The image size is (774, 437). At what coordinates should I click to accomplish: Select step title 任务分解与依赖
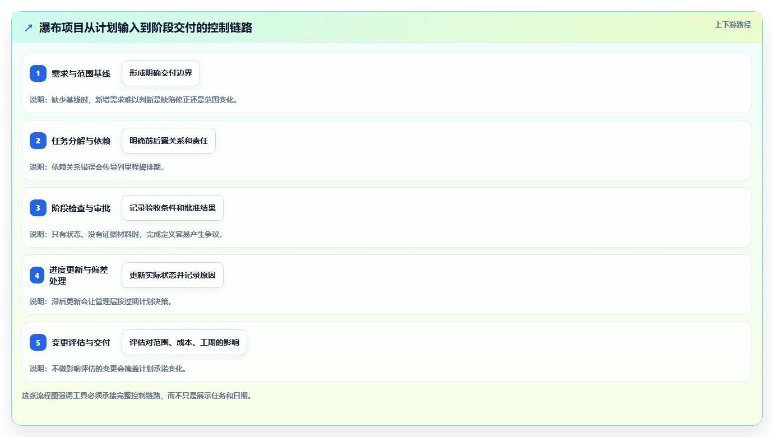tap(81, 141)
